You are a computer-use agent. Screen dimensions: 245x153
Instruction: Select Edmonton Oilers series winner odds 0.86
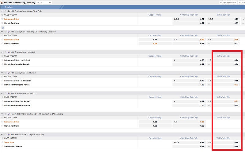[x=155, y=122]
